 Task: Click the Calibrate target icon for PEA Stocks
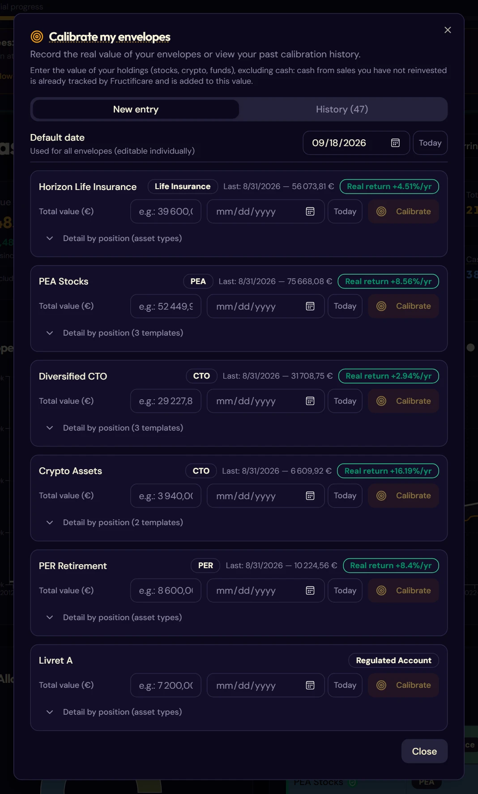pyautogui.click(x=381, y=306)
